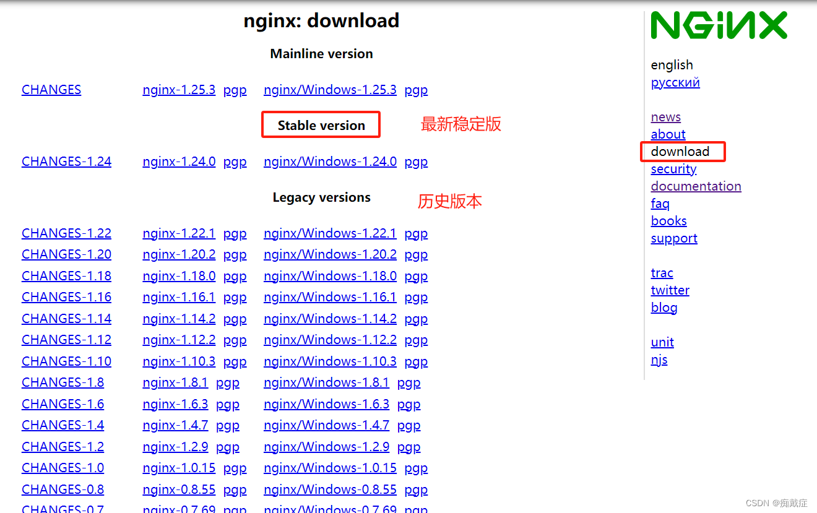Open the njs link
This screenshot has height=513, width=817.
[659, 360]
